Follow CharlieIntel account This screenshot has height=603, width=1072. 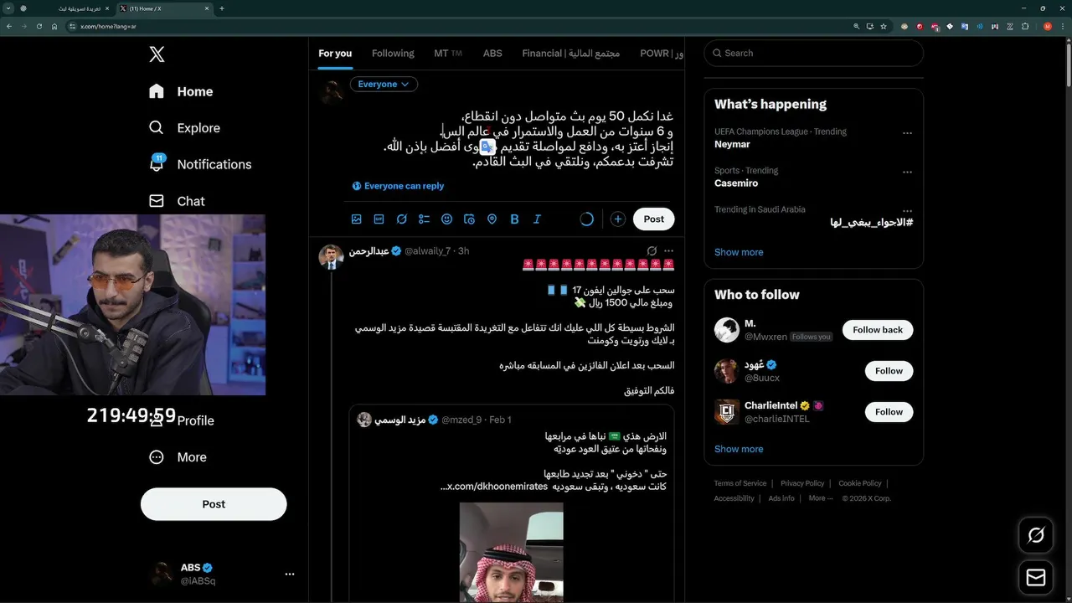click(x=889, y=412)
